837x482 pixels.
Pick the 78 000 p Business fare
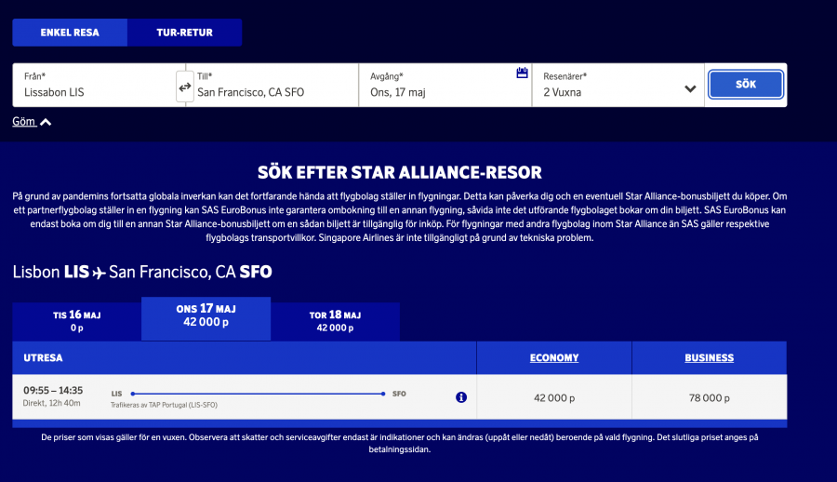pyautogui.click(x=709, y=397)
